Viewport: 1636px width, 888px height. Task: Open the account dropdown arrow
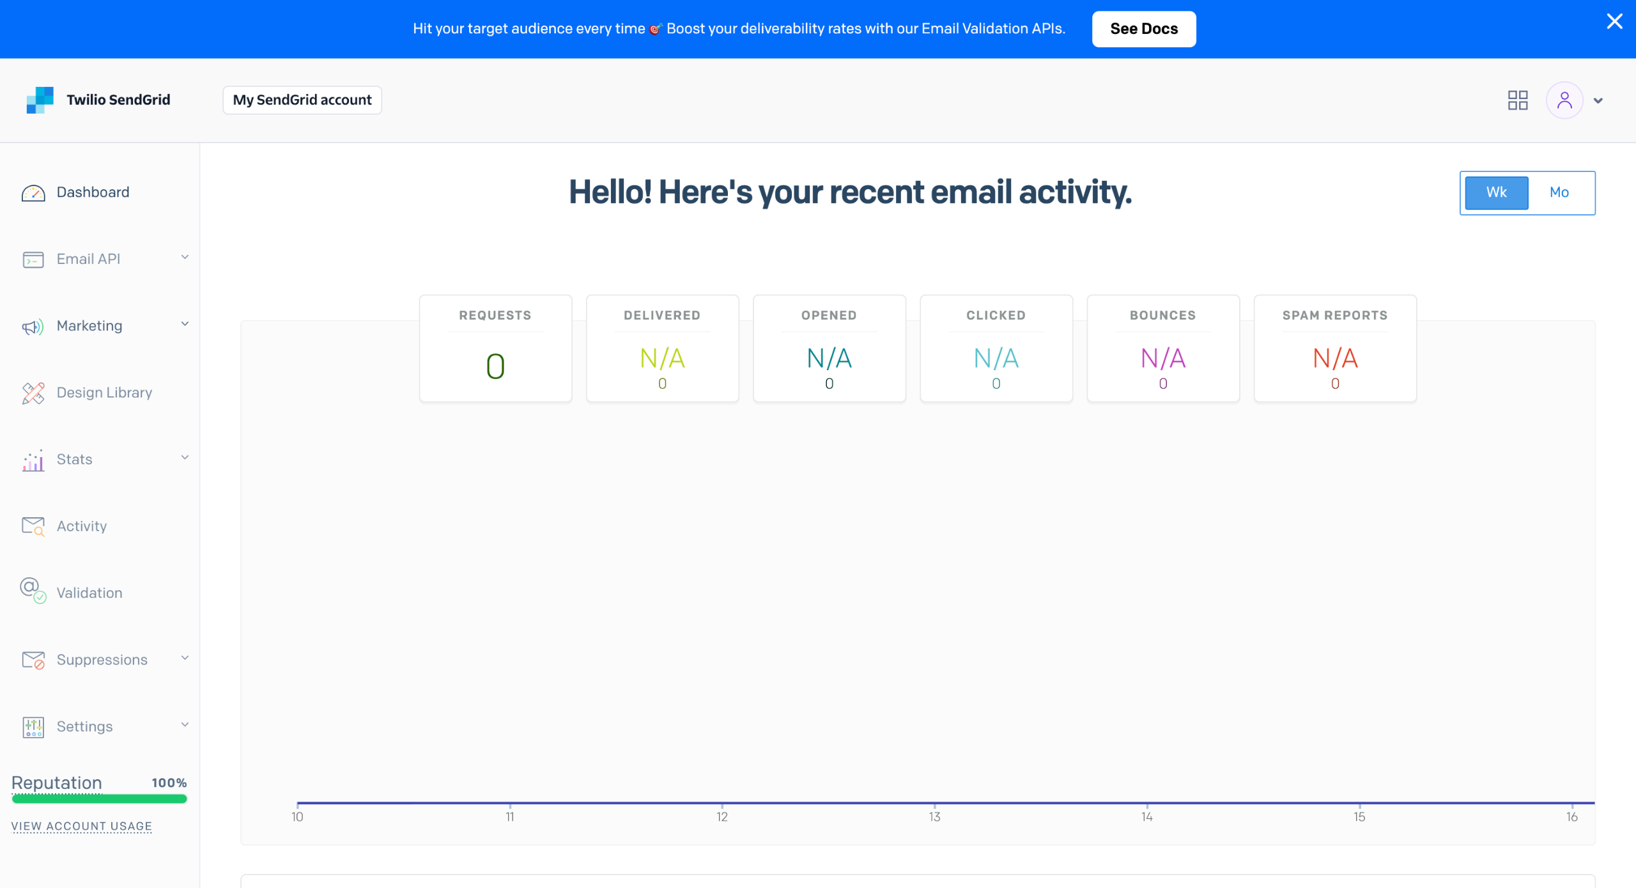click(x=1598, y=101)
